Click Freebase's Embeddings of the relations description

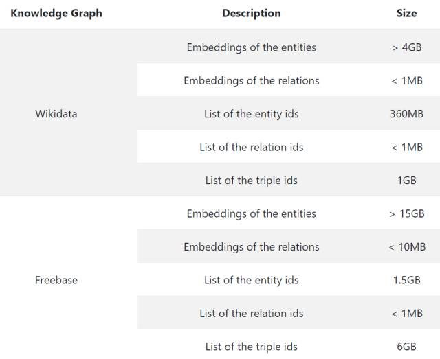252,246
